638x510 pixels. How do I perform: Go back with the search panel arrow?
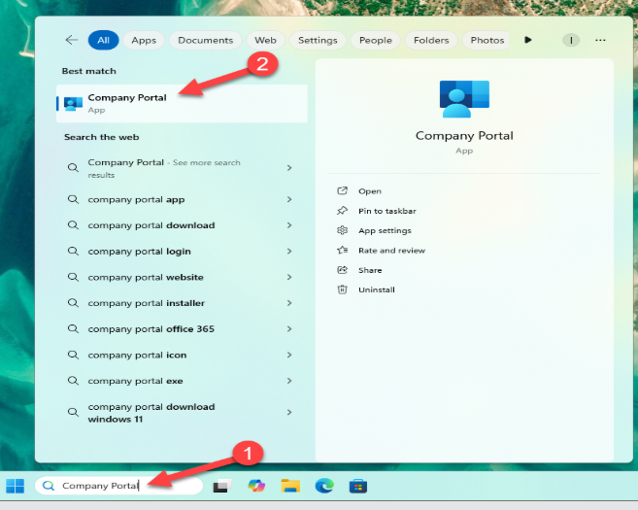pos(72,40)
